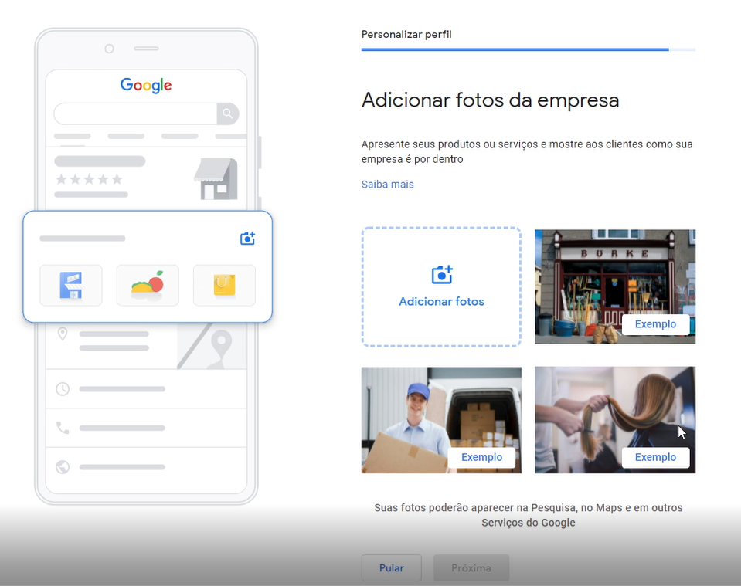Image resolution: width=741 pixels, height=586 pixels.
Task: Click the Burke storefront example photo
Action: (614, 278)
